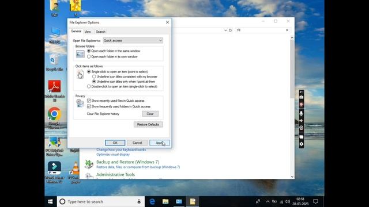Screen dimensions: 369x207
Task: Click the refresh icon in Control Panel address bar
Action: (x=230, y=30)
